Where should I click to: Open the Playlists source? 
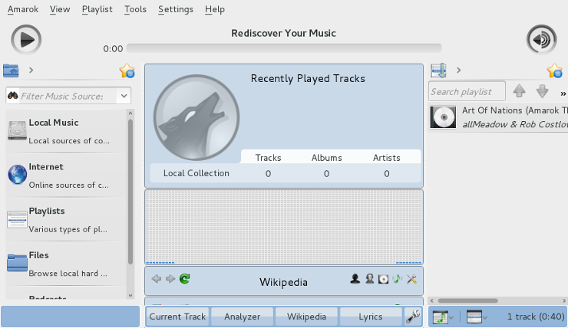tap(66, 219)
